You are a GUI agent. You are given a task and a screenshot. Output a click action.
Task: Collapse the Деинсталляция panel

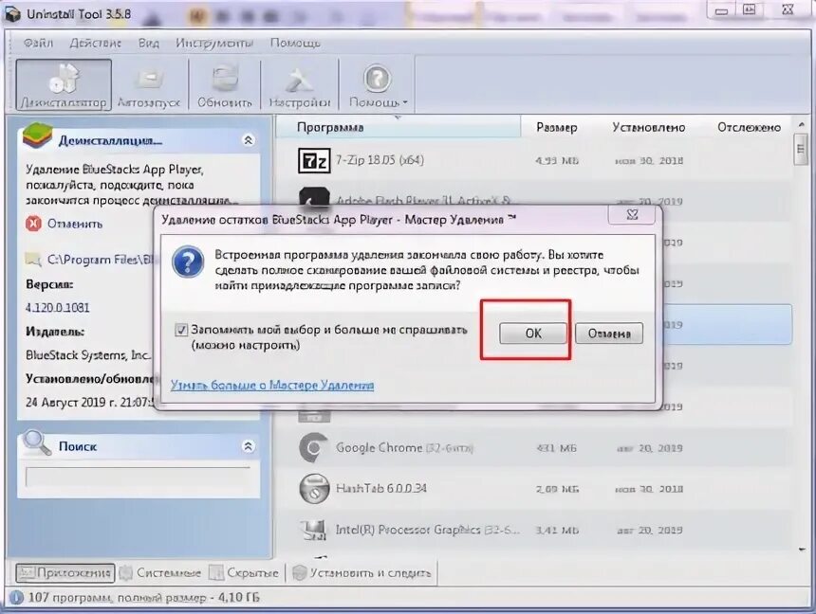click(249, 140)
